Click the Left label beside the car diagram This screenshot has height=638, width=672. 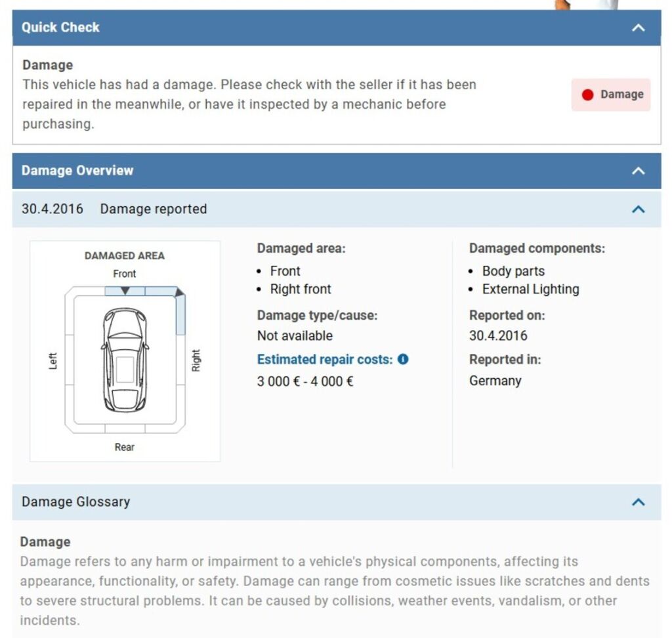[x=54, y=360]
